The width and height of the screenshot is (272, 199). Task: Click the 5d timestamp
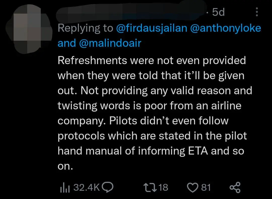click(218, 12)
